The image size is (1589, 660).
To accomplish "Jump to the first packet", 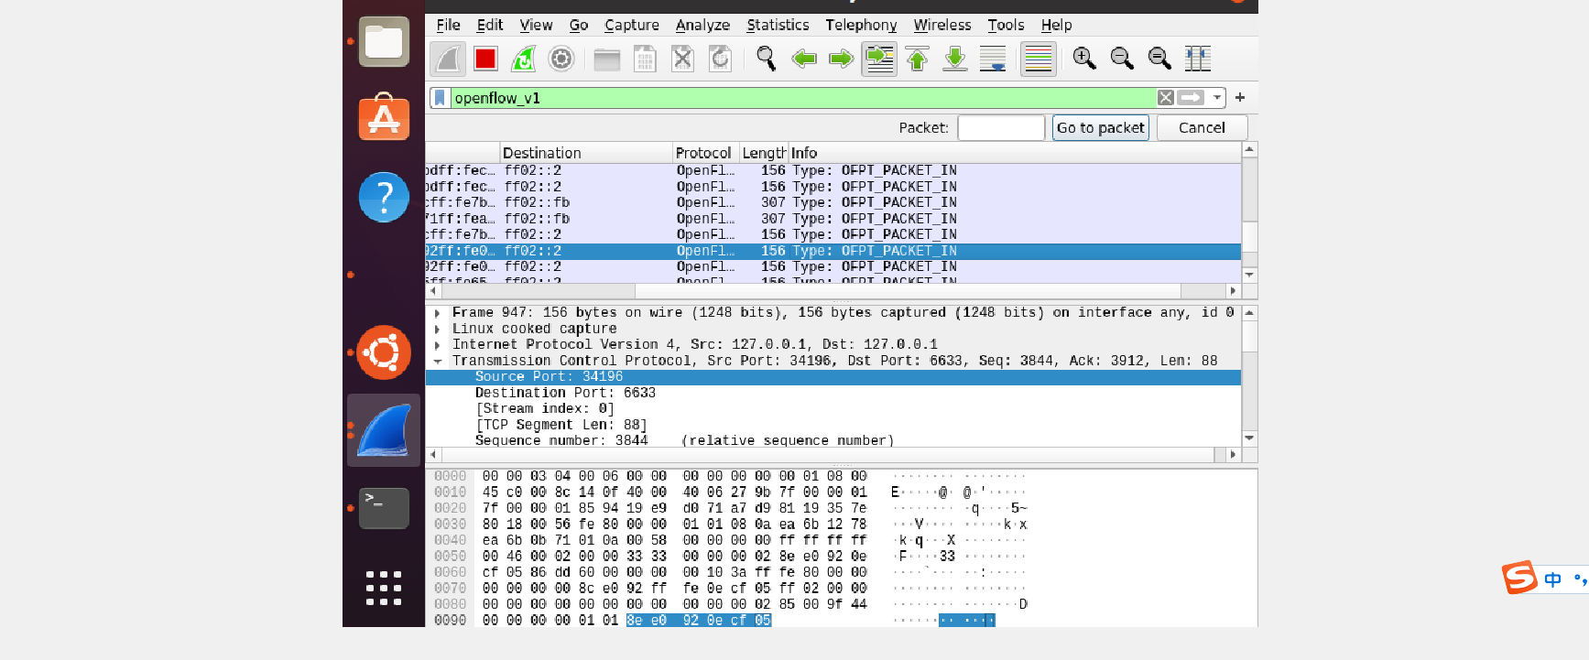I will pyautogui.click(x=917, y=60).
